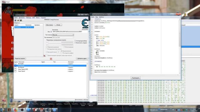Toggle the copy-on-write checkbox
Viewport: 200px width, 112px height.
pos(47,49)
